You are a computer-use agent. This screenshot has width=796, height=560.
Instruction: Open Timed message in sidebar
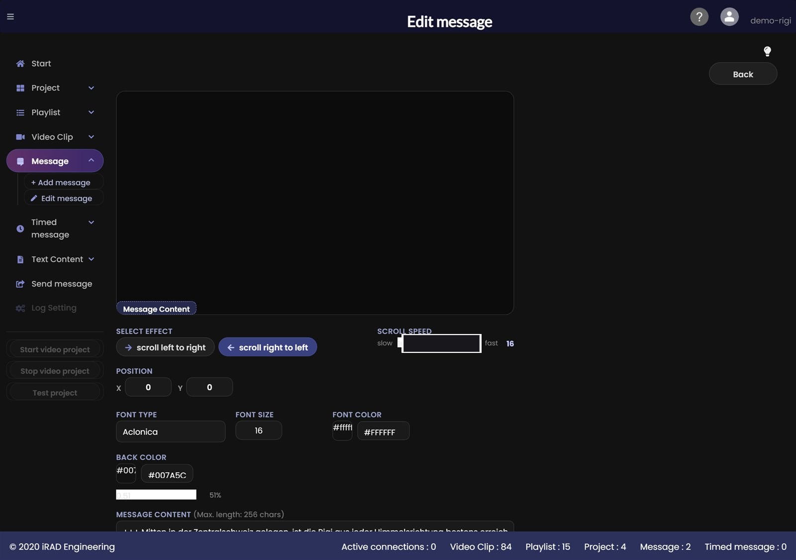click(50, 228)
